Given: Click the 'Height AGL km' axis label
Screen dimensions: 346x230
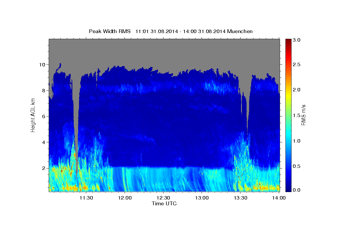Looking at the screenshot, I should pyautogui.click(x=33, y=115).
